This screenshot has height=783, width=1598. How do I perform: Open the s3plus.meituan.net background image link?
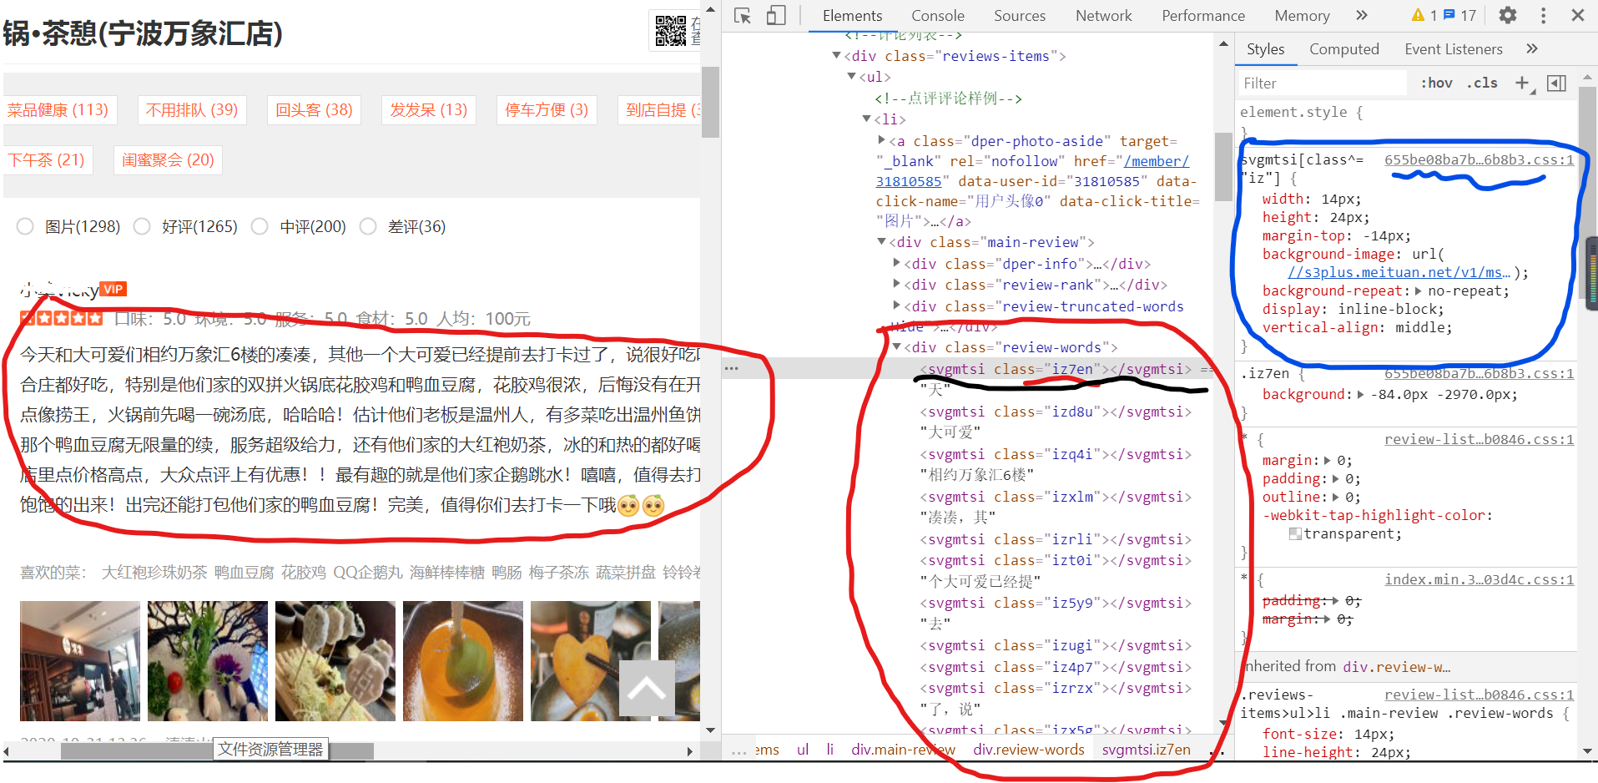[1399, 272]
